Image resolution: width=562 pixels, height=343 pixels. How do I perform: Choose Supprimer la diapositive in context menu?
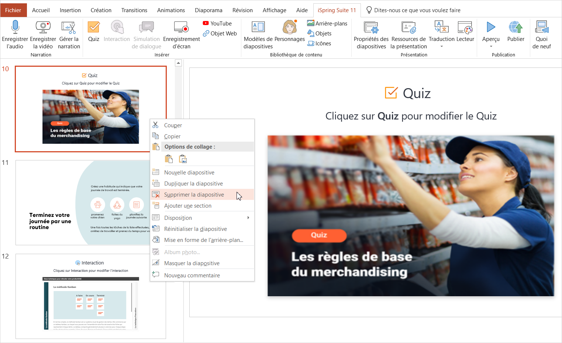(194, 195)
